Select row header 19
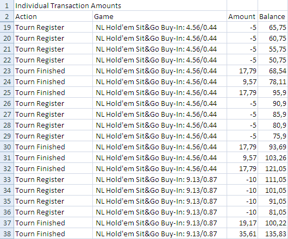Viewport: 288px width, 239px height. coord(7,27)
